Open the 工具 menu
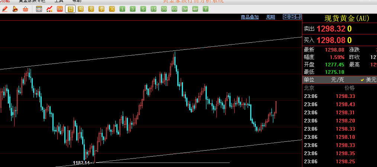The width and height of the screenshot is (377, 167). point(59,1)
